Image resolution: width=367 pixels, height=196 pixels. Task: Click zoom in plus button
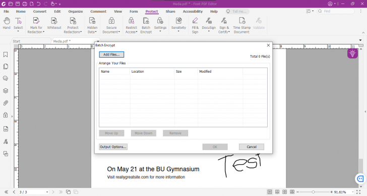tap(331, 192)
